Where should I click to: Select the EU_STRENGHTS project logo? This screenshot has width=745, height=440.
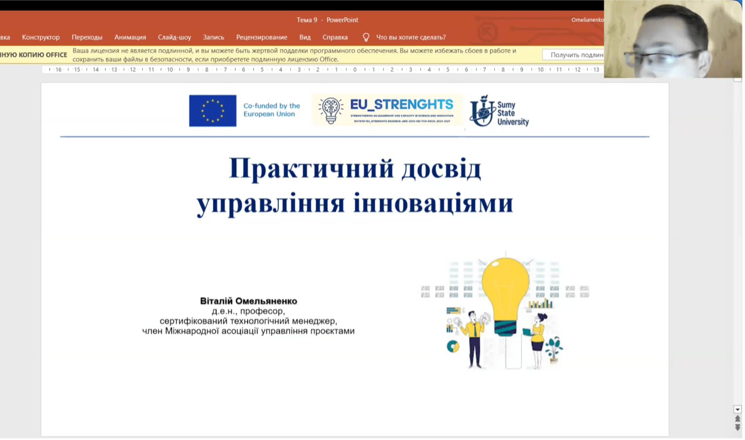pos(386,110)
